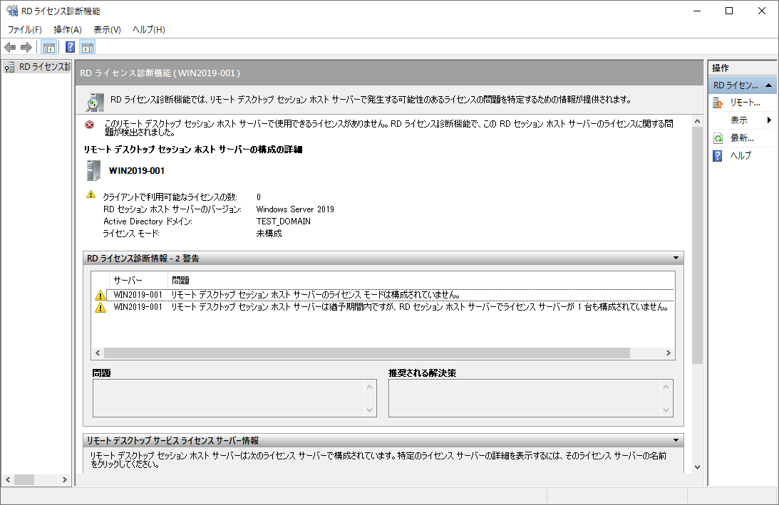779x505 pixels.
Task: Open the 操作(A) menu
Action: click(x=68, y=30)
